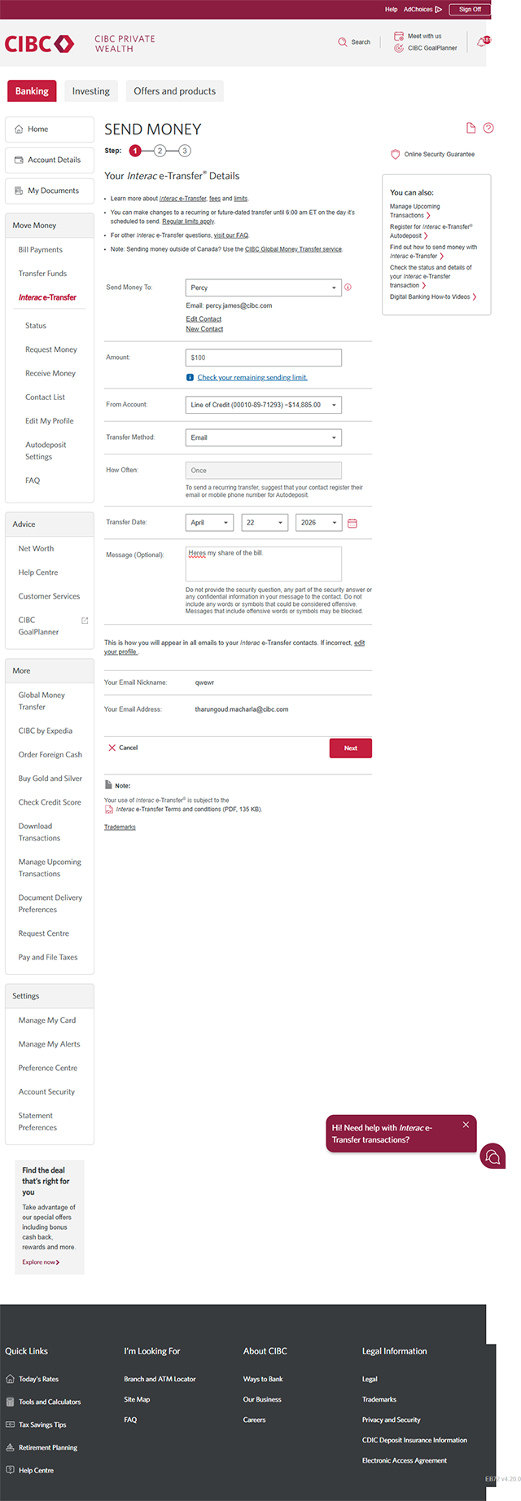
Task: Click the My Documents icon
Action: pos(19,191)
